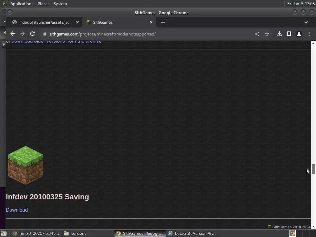Open Chrome three-dot menu
The width and height of the screenshot is (316, 237).
click(309, 34)
